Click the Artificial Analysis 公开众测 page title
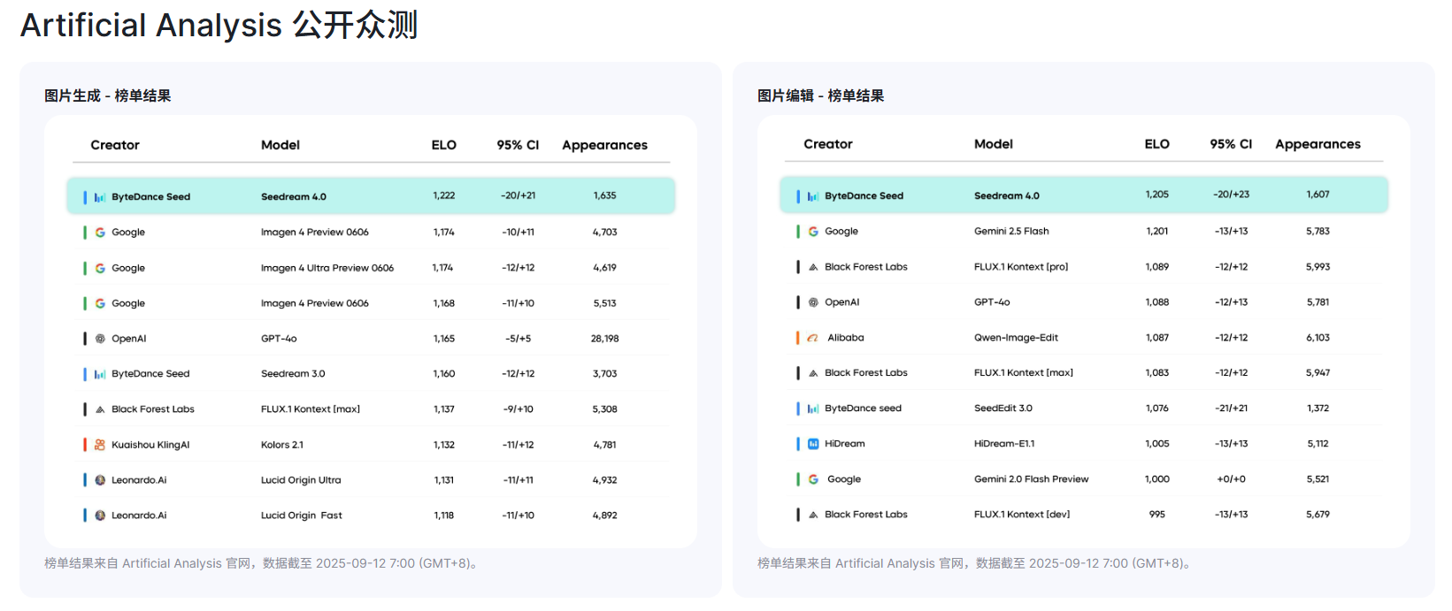The width and height of the screenshot is (1452, 611). [x=219, y=25]
